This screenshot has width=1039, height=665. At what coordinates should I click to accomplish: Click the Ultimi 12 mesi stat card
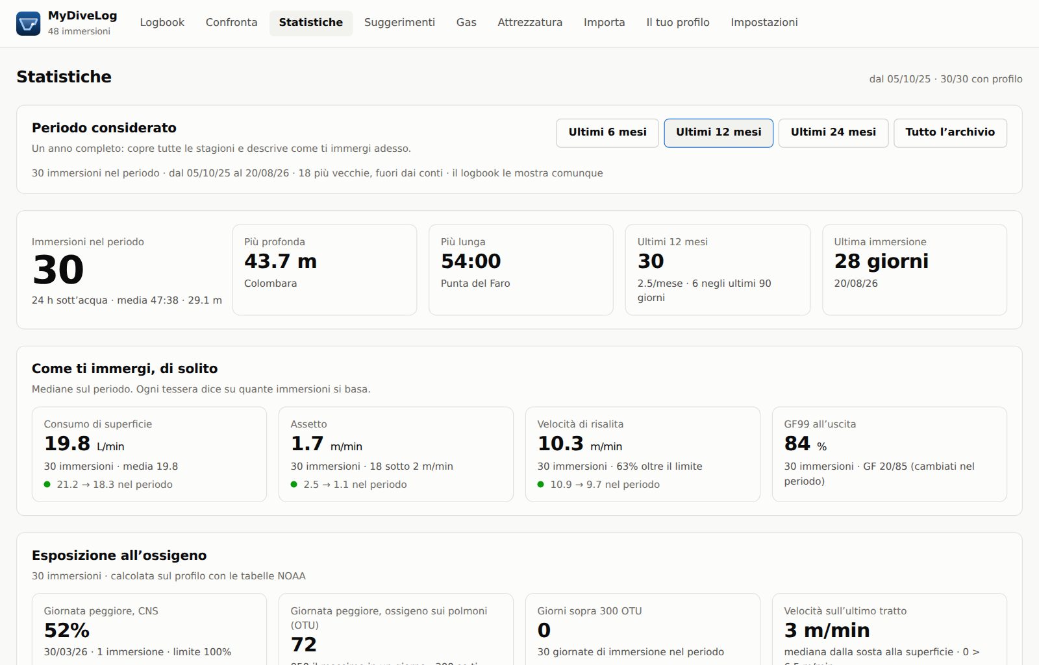point(718,270)
